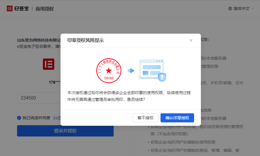The width and height of the screenshot is (260, 156).
Task: Click the 应用授权 header title
Action: [x=45, y=9]
